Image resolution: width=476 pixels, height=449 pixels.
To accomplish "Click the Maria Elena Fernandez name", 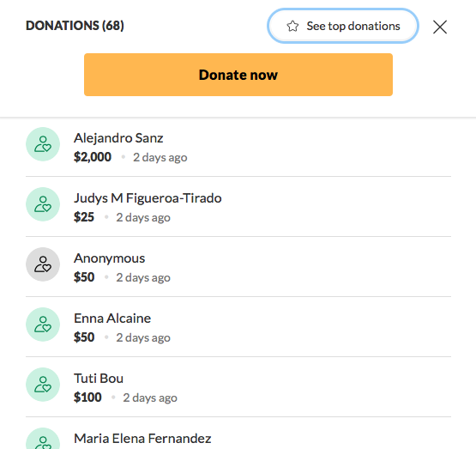I will [x=142, y=439].
